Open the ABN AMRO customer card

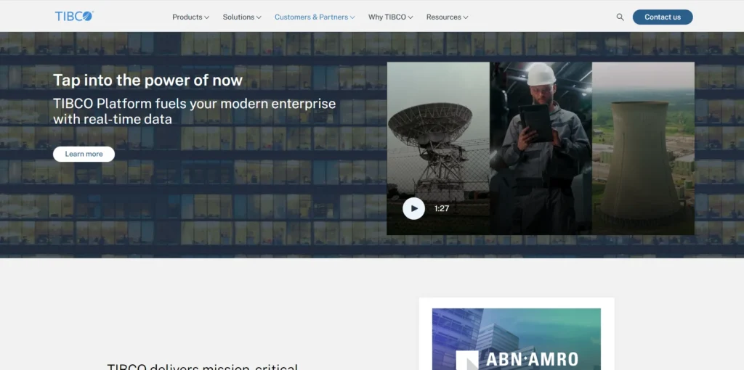tap(517, 334)
